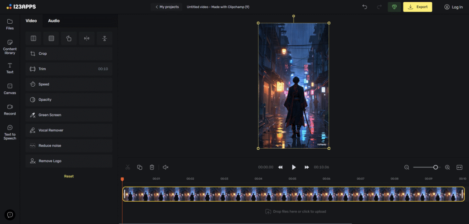Duplicate the clip with the copy icon

[140, 167]
